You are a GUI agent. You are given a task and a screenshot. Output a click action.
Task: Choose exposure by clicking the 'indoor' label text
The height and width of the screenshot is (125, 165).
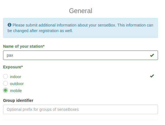16,77
